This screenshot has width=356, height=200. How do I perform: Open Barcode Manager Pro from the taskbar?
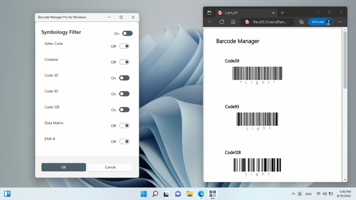[x=212, y=193]
